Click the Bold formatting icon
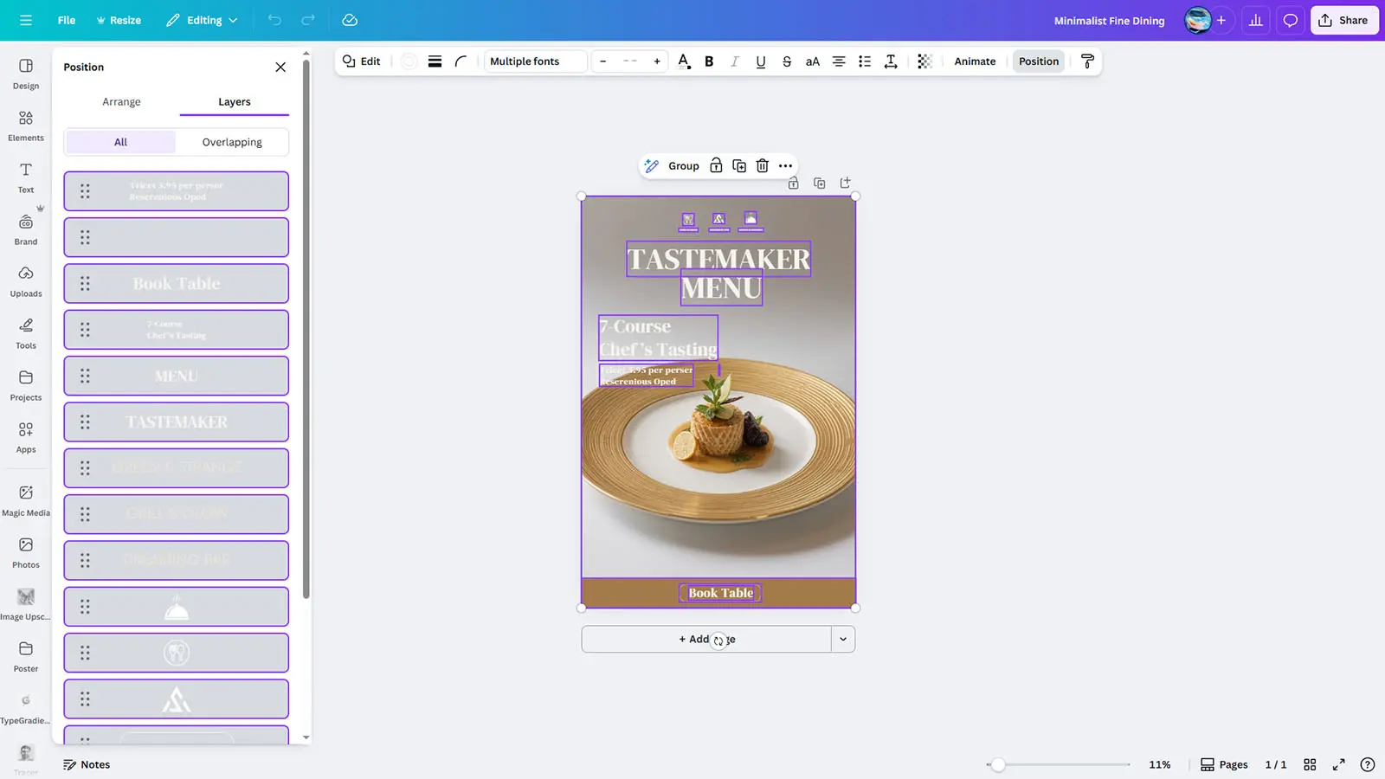This screenshot has height=779, width=1385. point(709,61)
